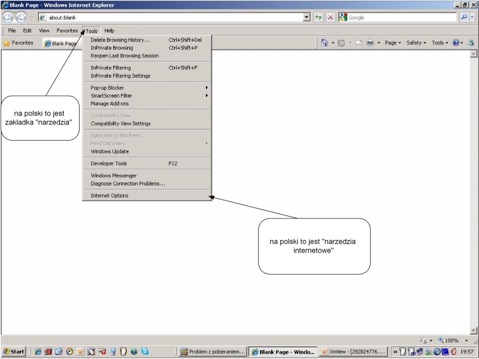
Task: Click the search magnifier button
Action: click(x=464, y=17)
